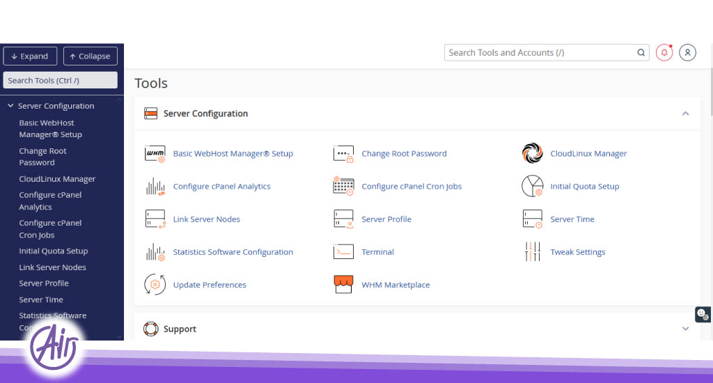Click the Statistics Software Configuration bars icon
713x383 pixels.
[155, 252]
